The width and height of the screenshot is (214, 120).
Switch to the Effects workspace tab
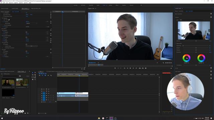[x=117, y=5]
